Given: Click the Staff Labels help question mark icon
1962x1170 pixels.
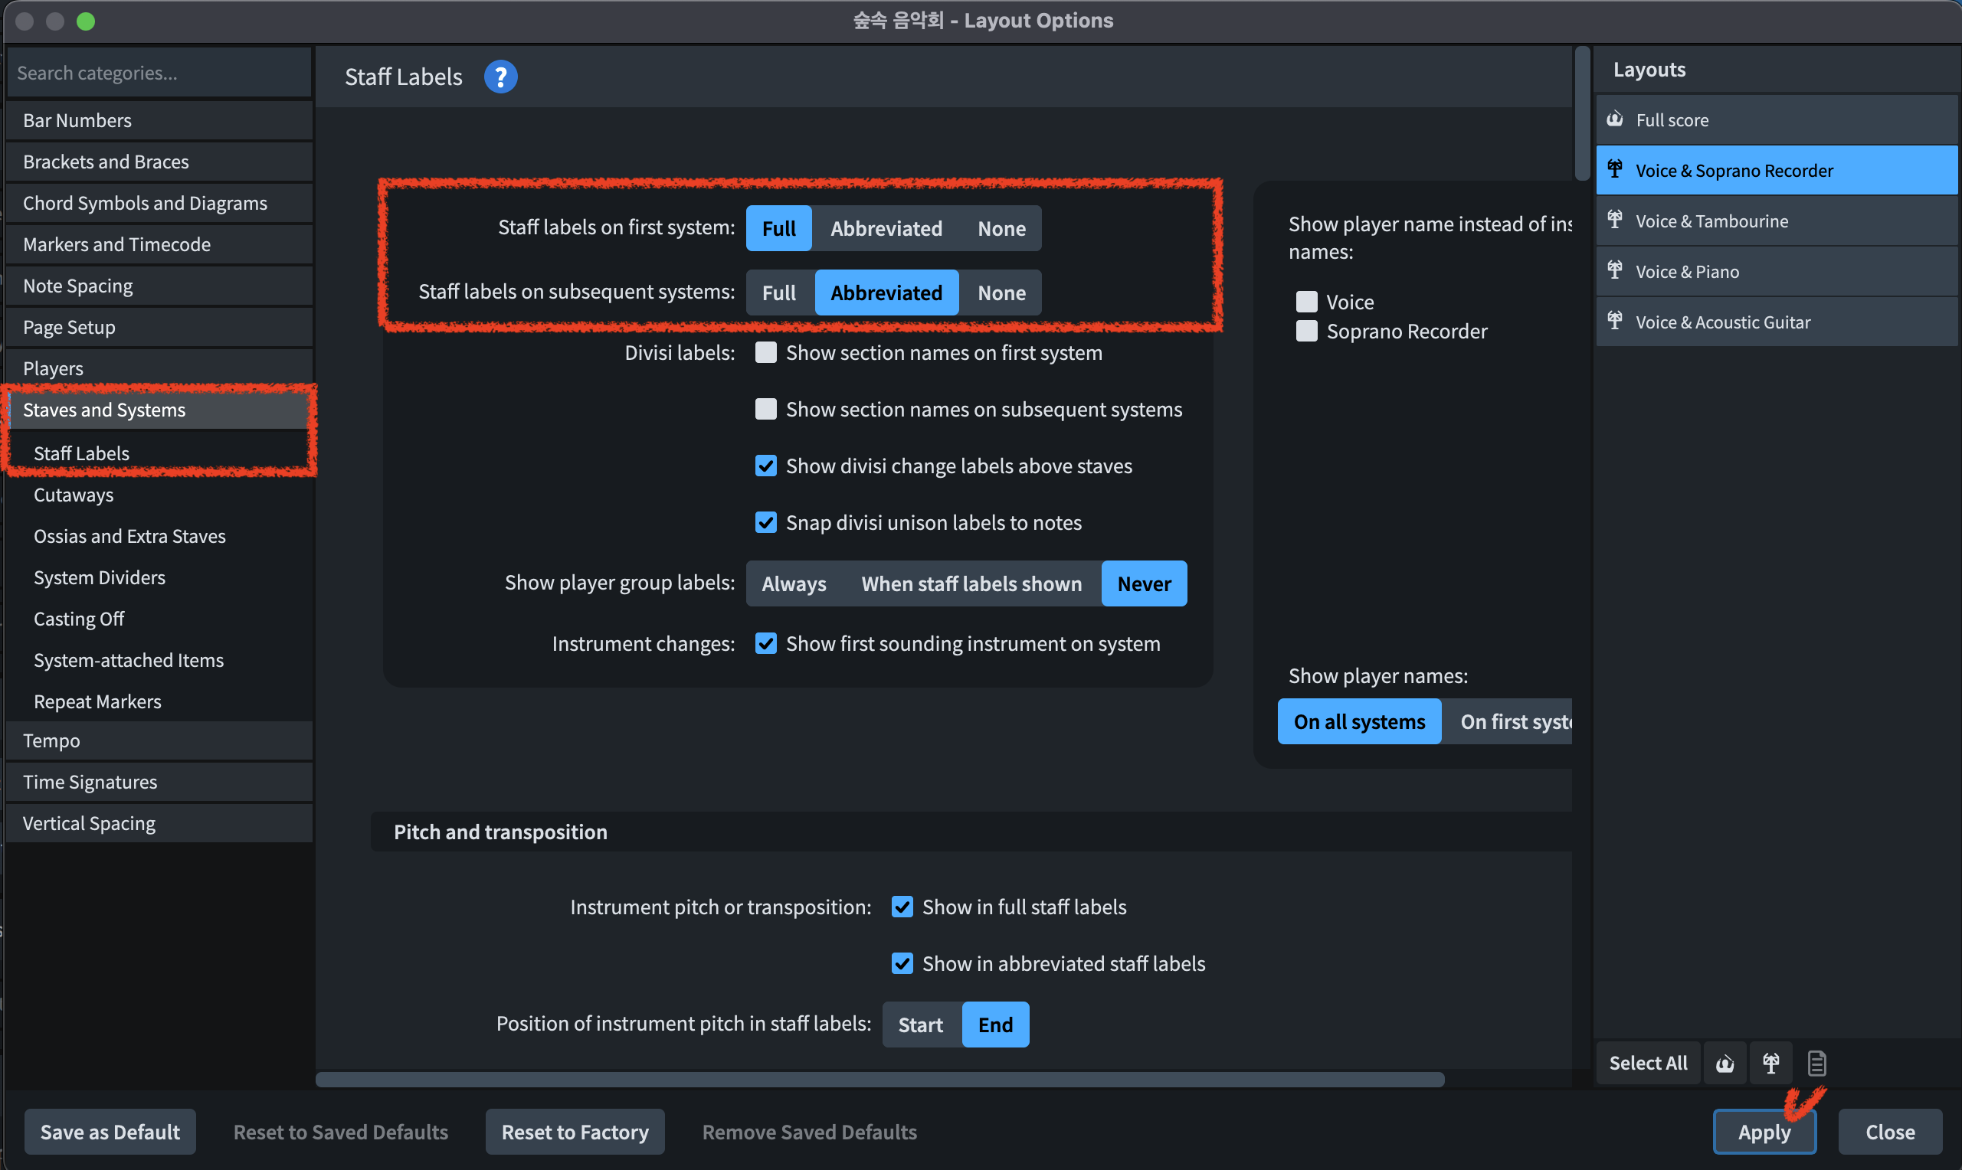Looking at the screenshot, I should click(x=500, y=77).
